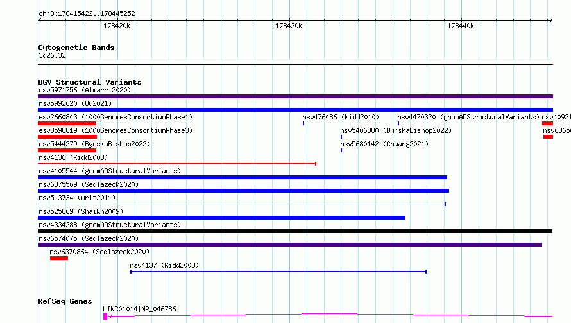
Task: Open nsv5444279 (ByrskaBishop2022) label
Action: (94, 144)
